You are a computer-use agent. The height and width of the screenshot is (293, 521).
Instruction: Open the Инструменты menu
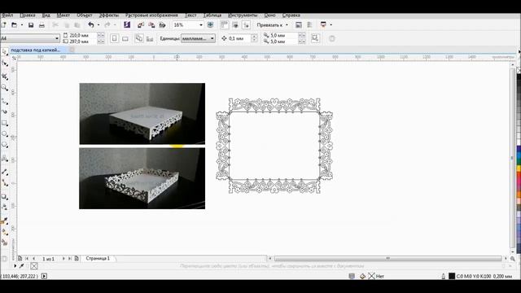pyautogui.click(x=243, y=15)
